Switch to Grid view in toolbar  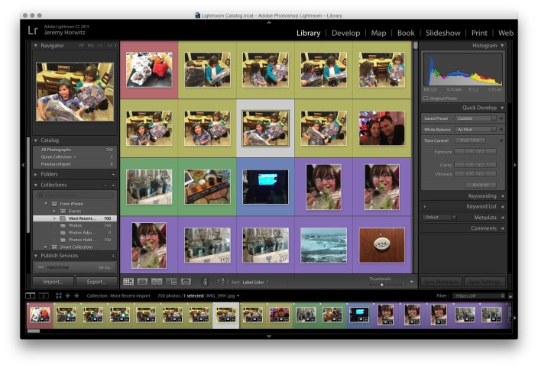(x=128, y=282)
